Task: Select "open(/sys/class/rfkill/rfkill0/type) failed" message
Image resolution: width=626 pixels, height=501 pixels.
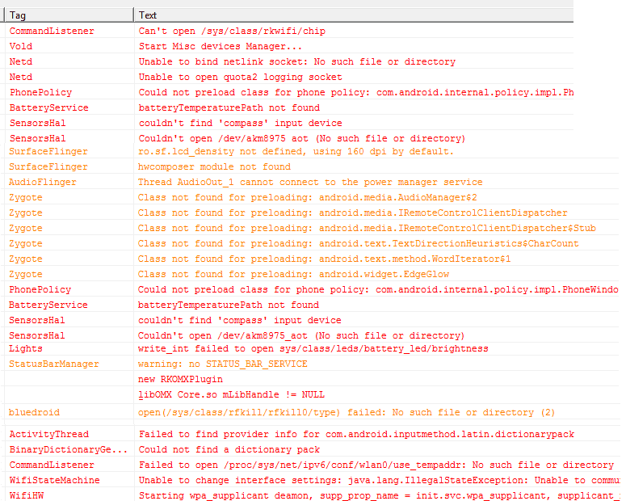Action: 347,412
